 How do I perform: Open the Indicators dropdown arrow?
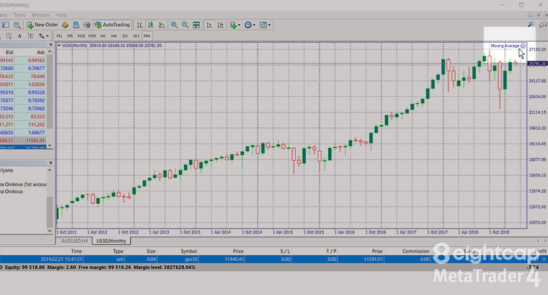(239, 25)
